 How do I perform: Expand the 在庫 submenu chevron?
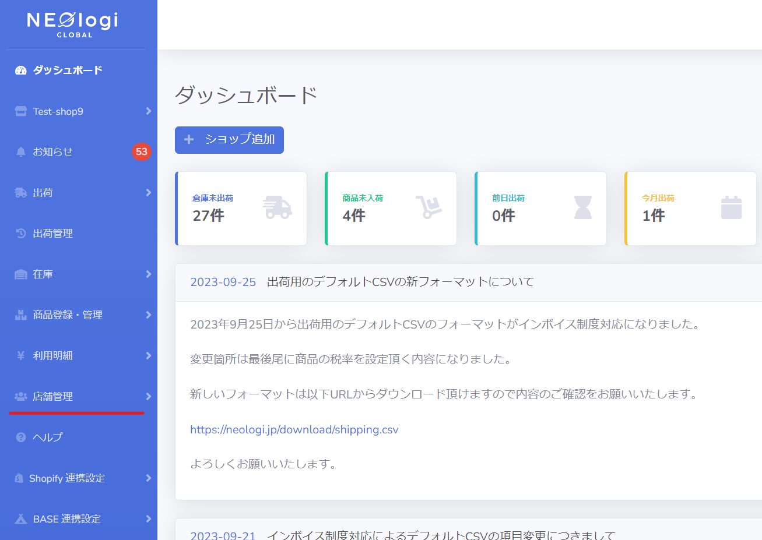click(x=149, y=274)
